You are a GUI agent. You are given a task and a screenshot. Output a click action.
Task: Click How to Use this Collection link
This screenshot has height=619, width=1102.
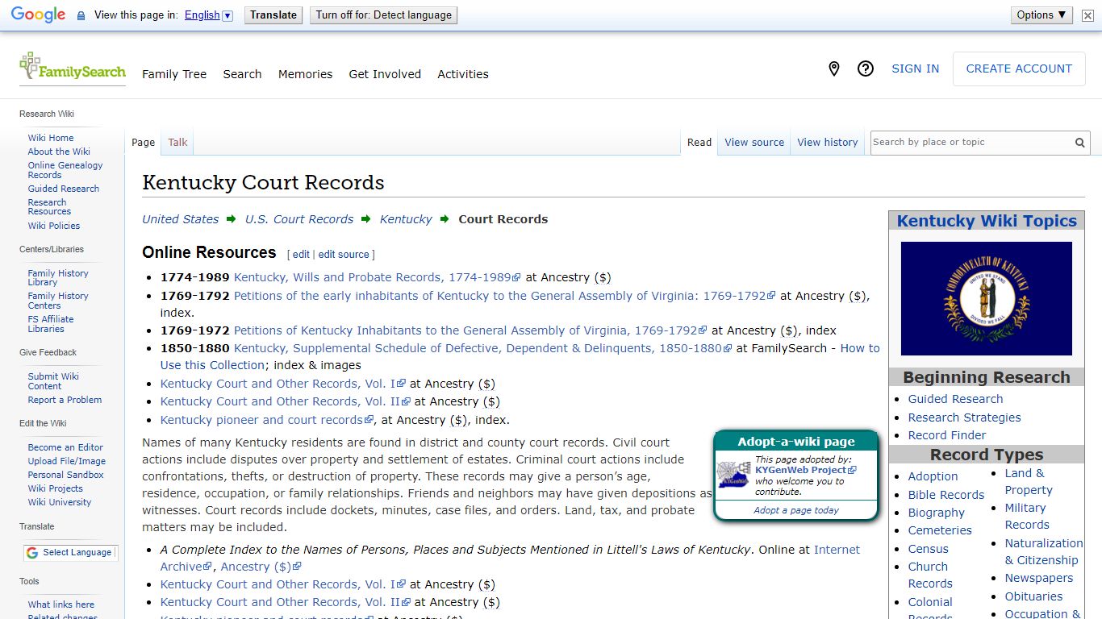point(520,356)
